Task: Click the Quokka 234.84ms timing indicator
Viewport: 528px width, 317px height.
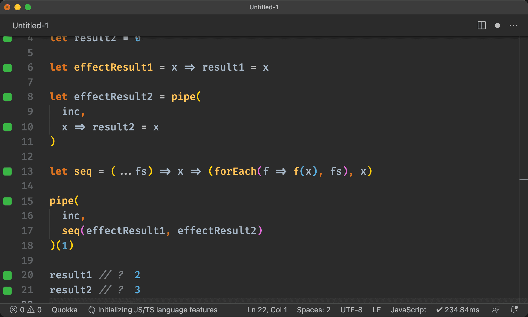Action: click(458, 310)
